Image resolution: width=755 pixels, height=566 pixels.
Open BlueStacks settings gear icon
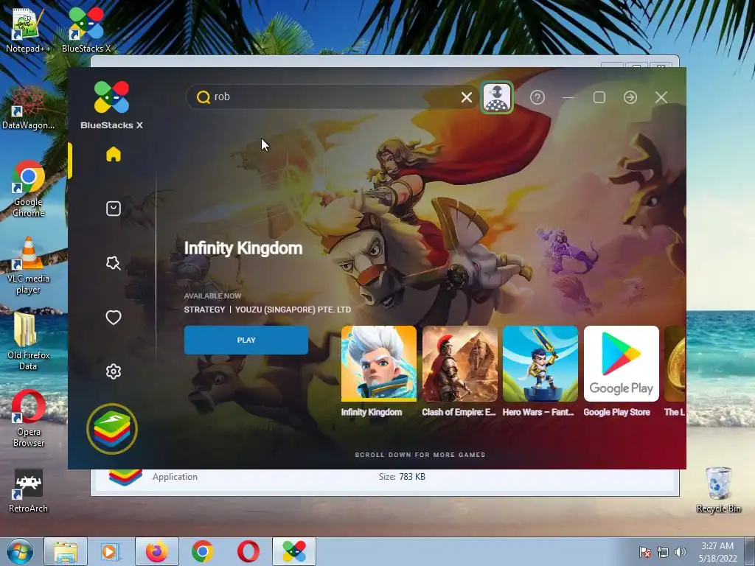[113, 371]
